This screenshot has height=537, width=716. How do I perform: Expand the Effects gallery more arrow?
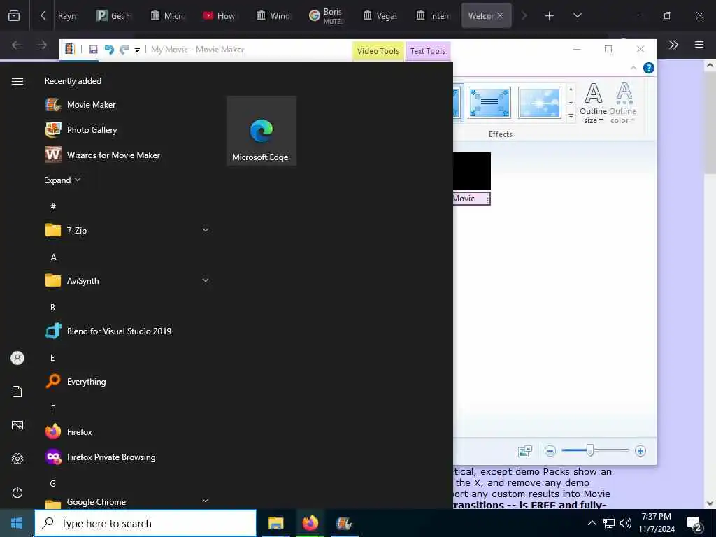coord(571,117)
